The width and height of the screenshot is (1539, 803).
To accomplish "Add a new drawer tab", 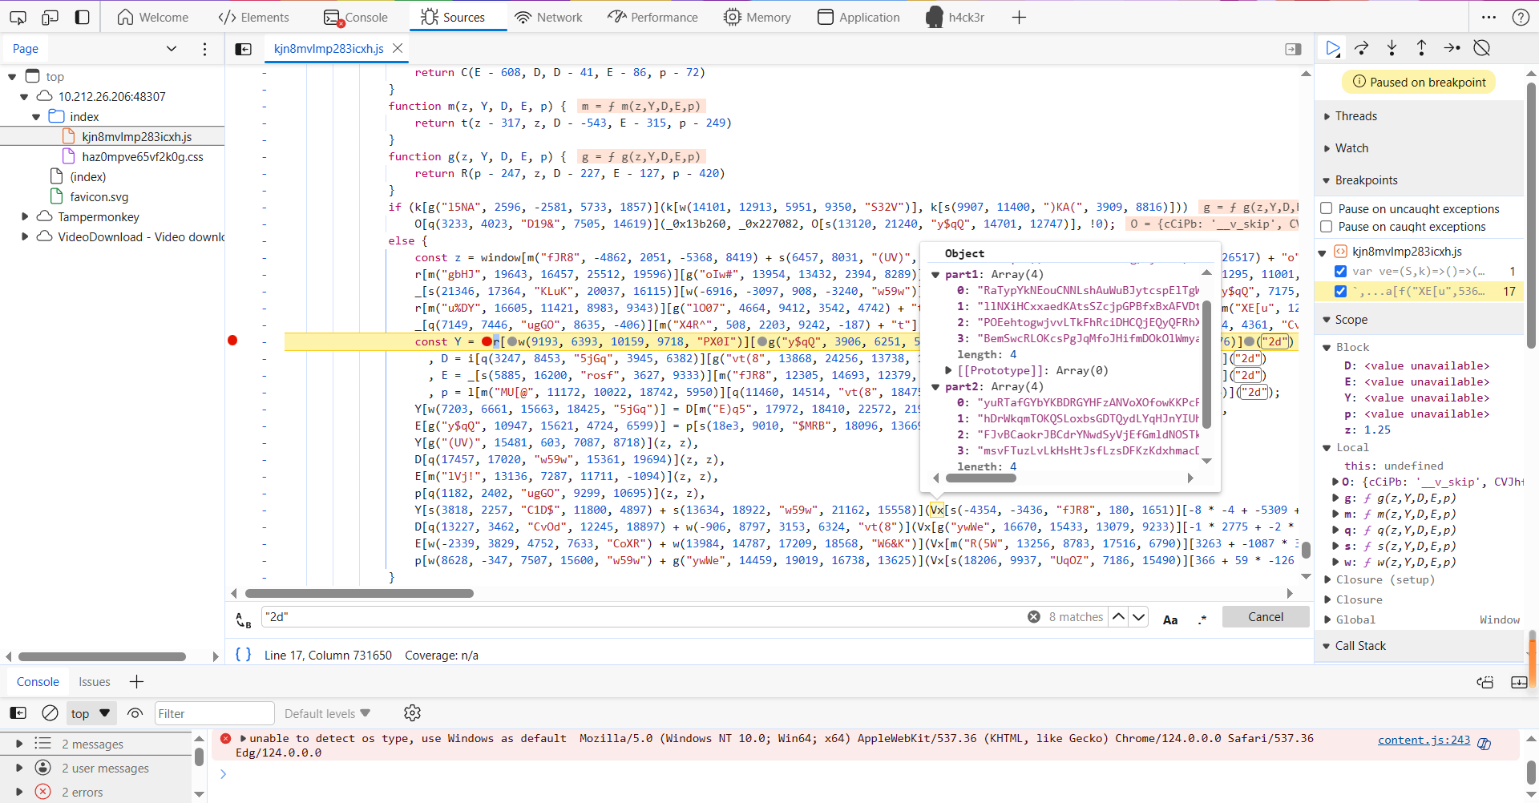I will (x=136, y=681).
